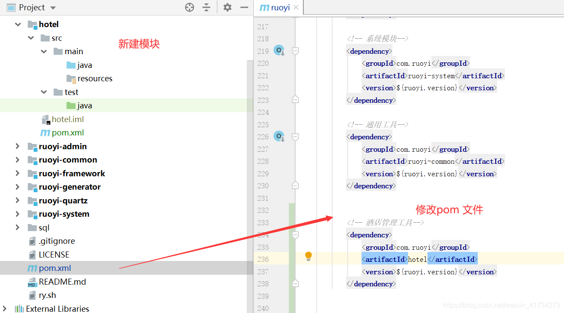Open hotel.iml file

[62, 119]
